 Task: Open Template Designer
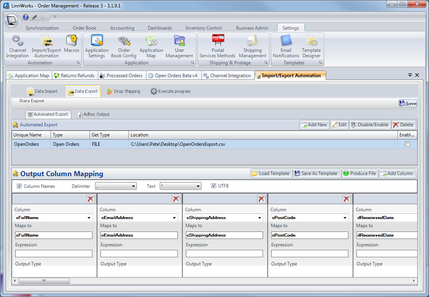click(311, 46)
